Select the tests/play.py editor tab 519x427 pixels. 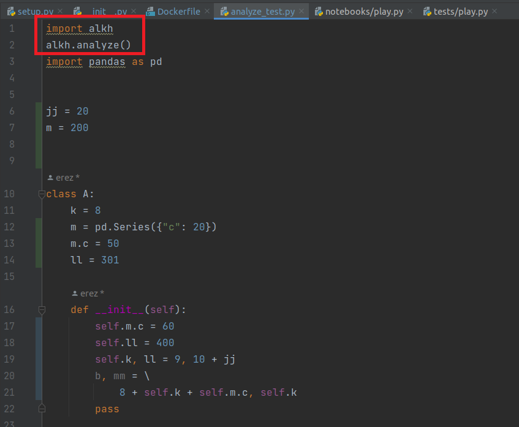tap(460, 12)
